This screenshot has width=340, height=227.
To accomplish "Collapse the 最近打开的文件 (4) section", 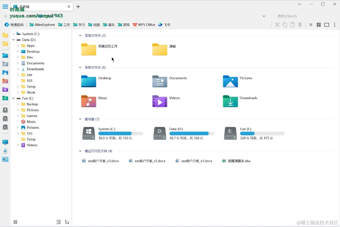I will 80,151.
